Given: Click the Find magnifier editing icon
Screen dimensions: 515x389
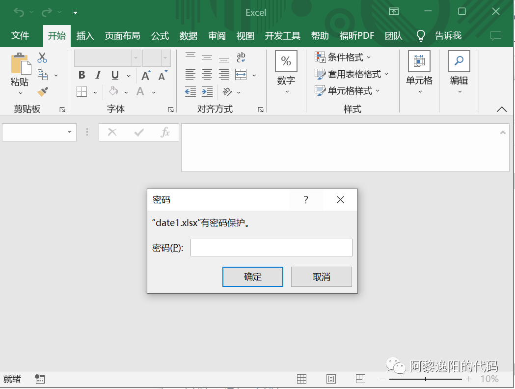Looking at the screenshot, I should coord(459,61).
